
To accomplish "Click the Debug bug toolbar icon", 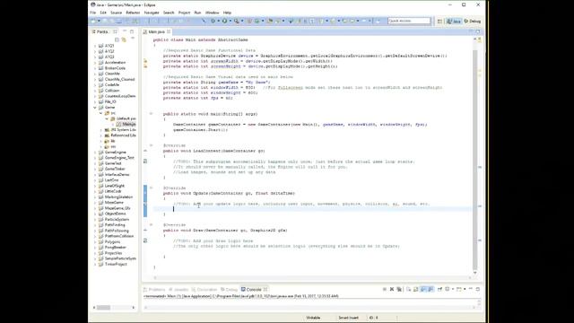I will [213, 22].
